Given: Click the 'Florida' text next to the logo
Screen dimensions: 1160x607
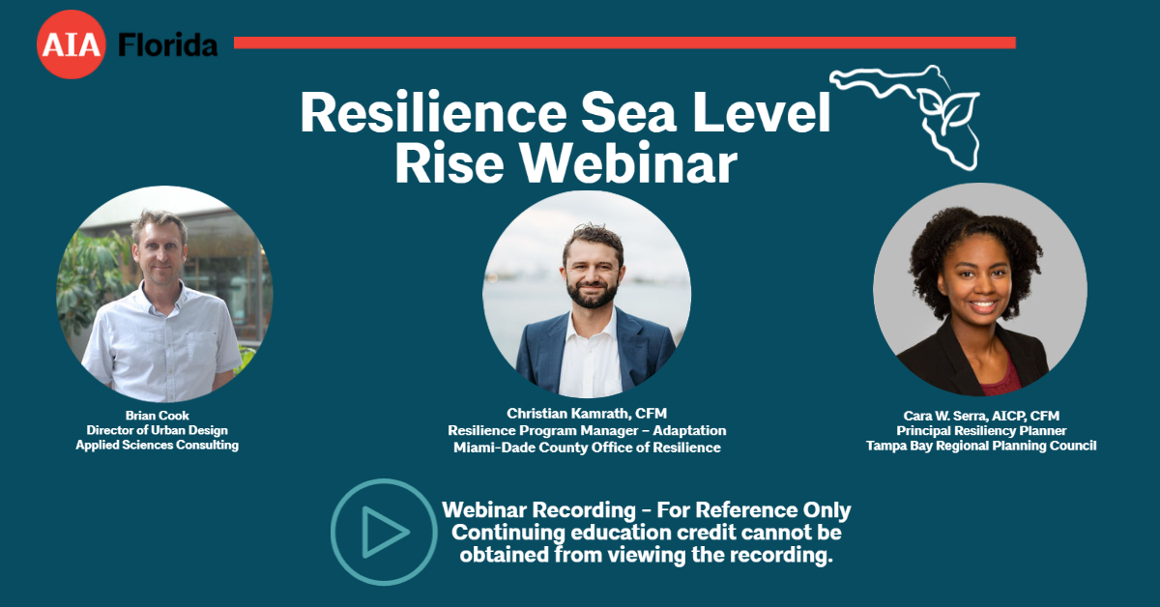Looking at the screenshot, I should (x=165, y=43).
